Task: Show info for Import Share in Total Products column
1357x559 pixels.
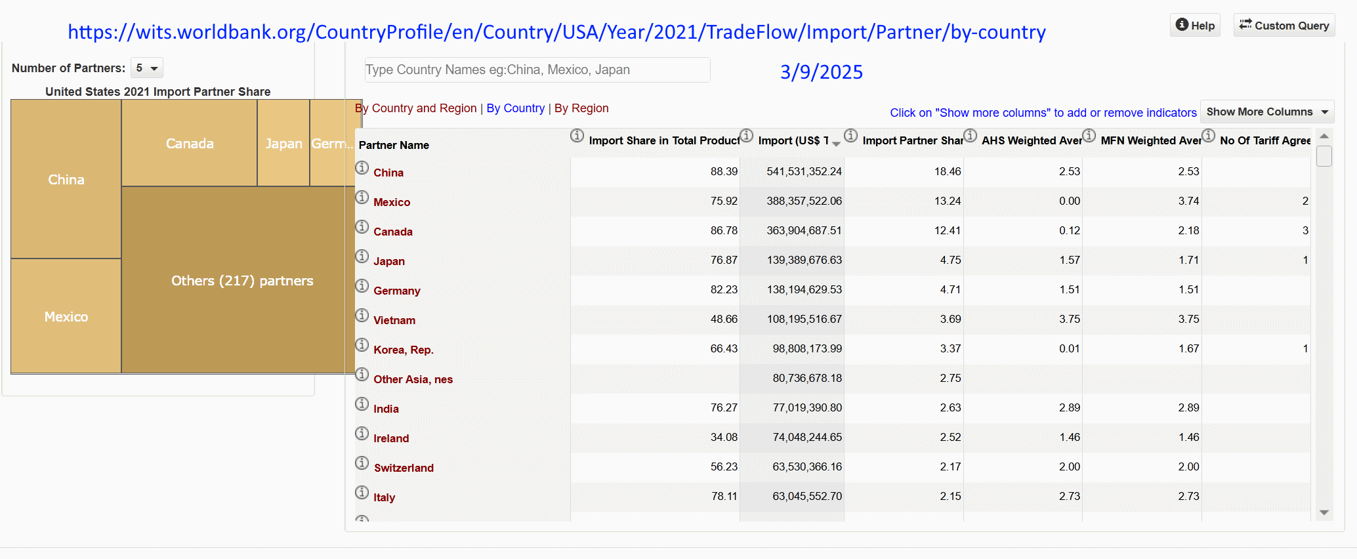Action: pos(577,136)
